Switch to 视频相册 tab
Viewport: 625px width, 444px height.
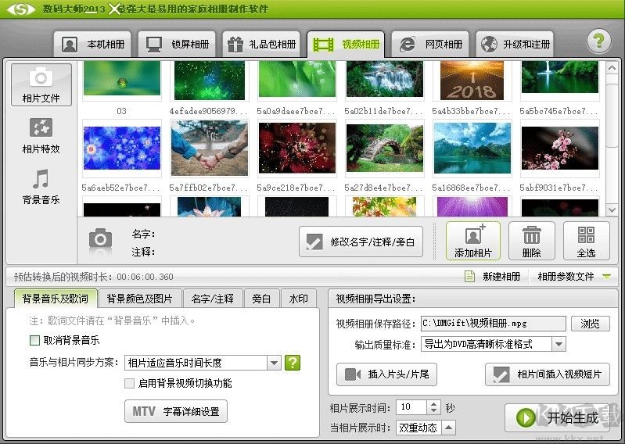pos(346,44)
